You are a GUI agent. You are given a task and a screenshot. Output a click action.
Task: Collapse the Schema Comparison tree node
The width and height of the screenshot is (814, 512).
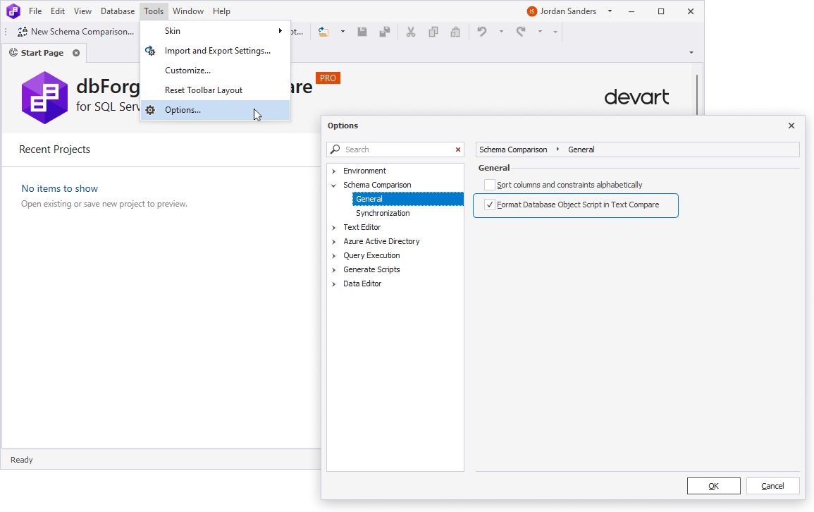click(x=334, y=185)
